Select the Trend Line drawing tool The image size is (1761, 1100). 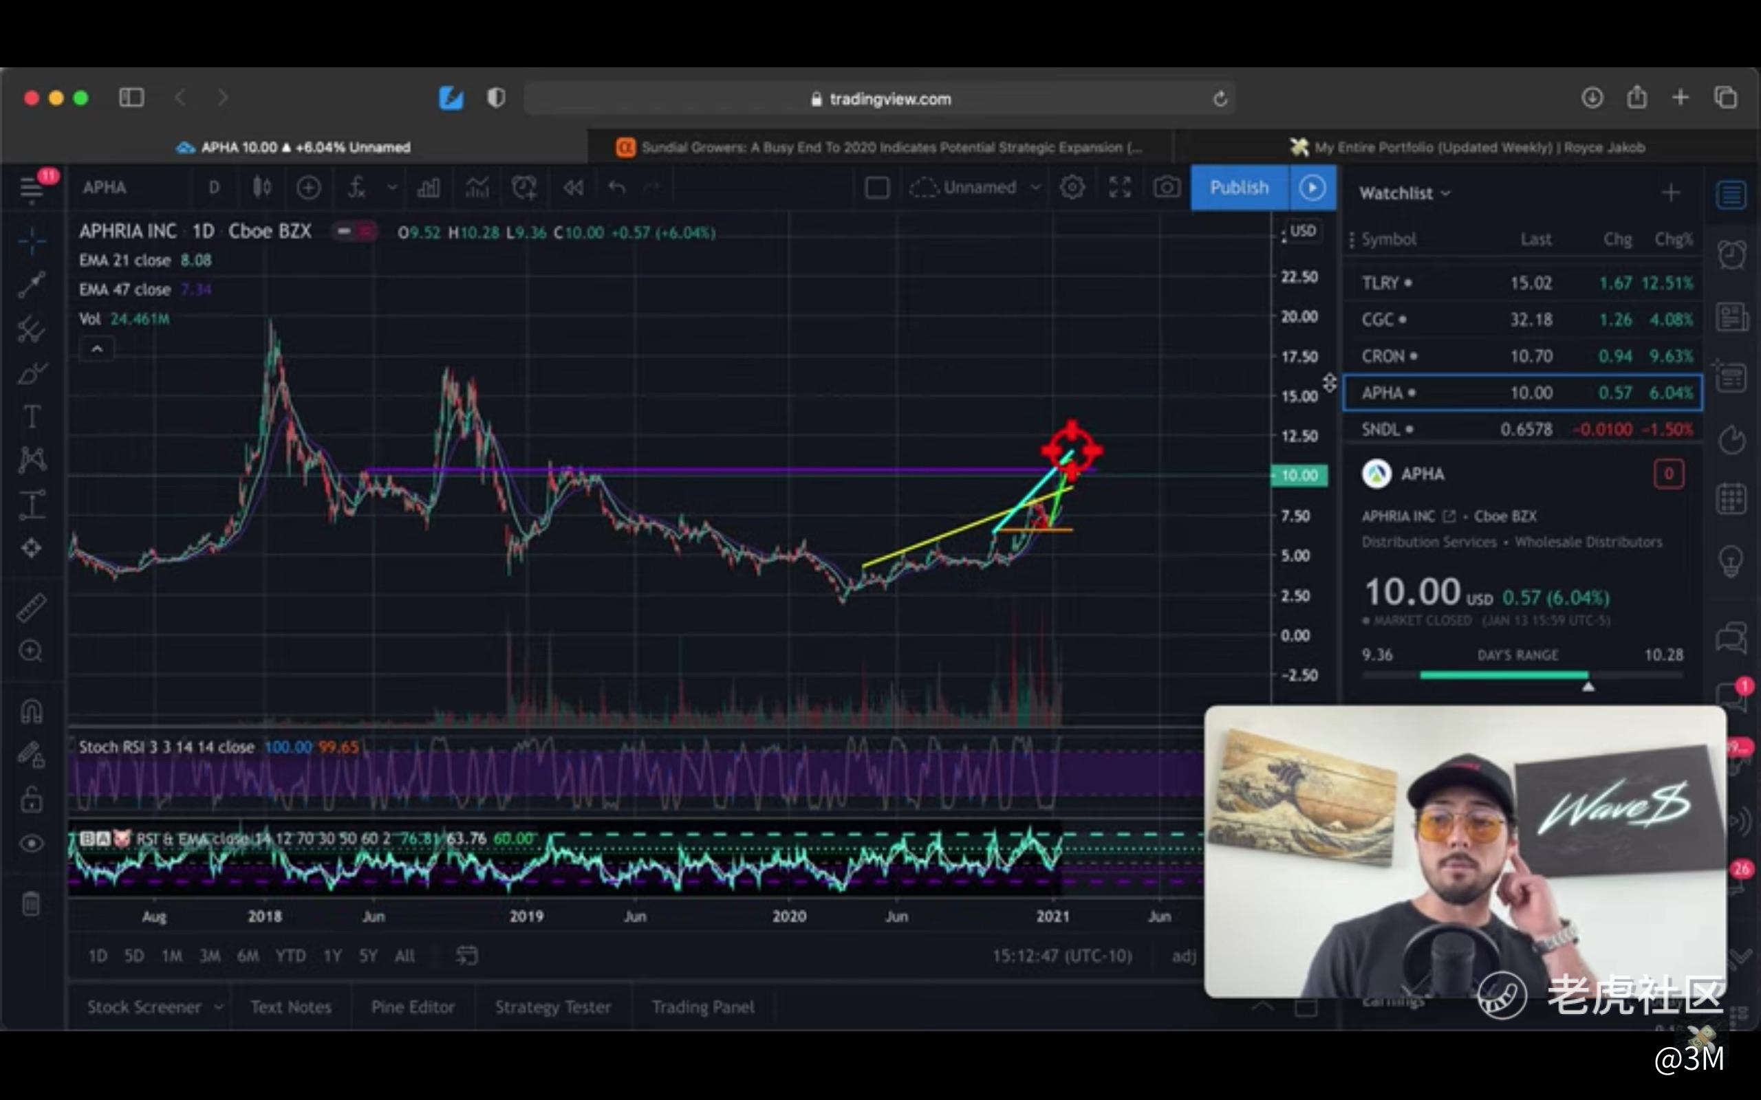point(31,285)
